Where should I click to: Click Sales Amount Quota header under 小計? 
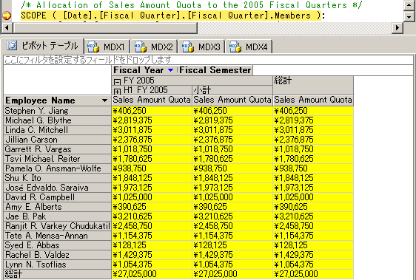[232, 100]
